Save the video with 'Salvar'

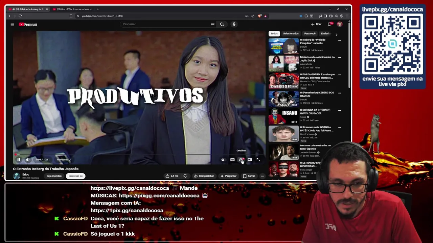click(x=249, y=176)
